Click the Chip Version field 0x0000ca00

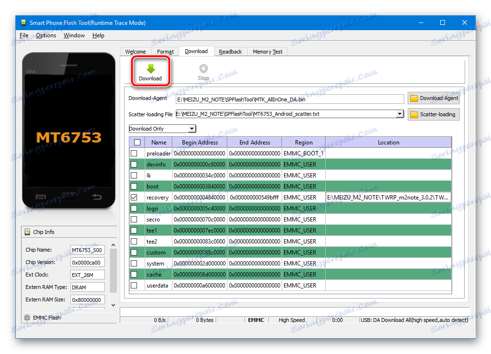click(x=88, y=262)
